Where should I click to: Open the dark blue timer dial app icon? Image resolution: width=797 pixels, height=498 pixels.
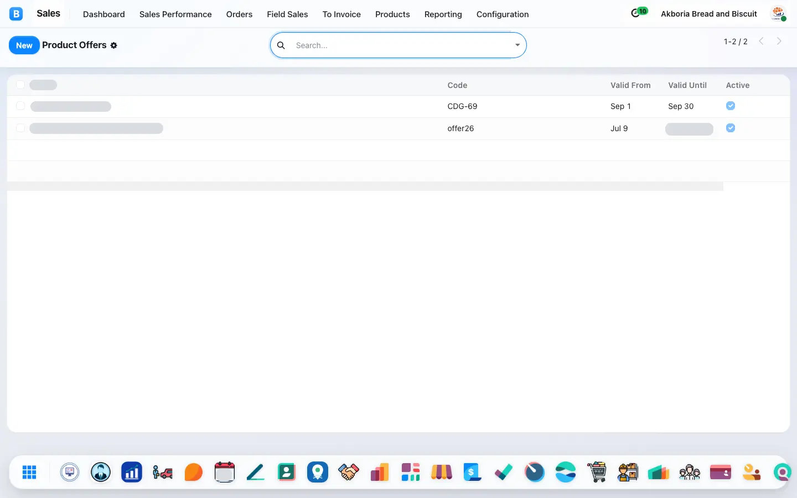[x=535, y=472]
